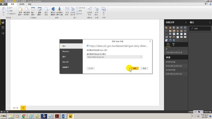Switch to Relationships view in the left sidebar
The height and width of the screenshot is (119, 212).
pos(3,33)
